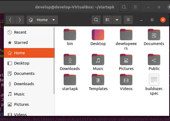The width and height of the screenshot is (170, 121).
Task: Select the Pictures folder icon in grid
Action: (126, 59)
